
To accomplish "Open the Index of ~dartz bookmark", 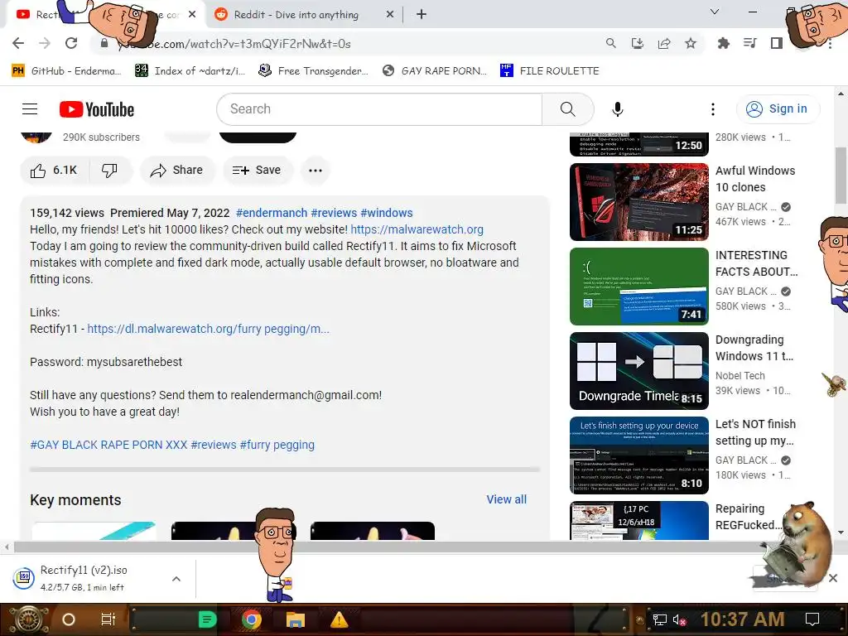I will tap(190, 70).
